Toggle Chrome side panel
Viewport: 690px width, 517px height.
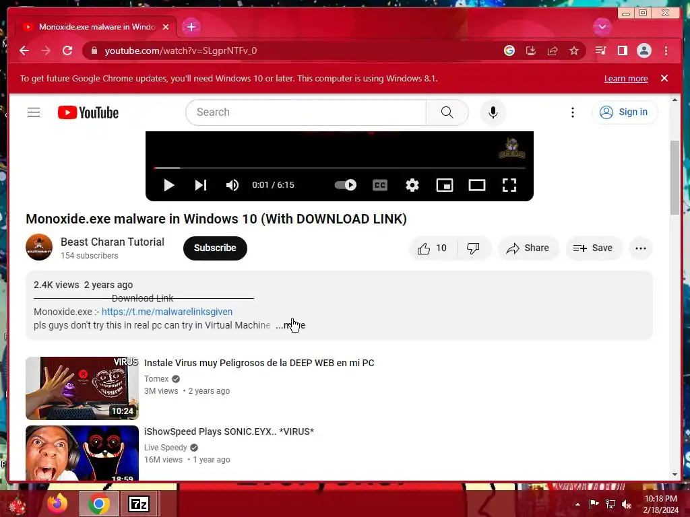pyautogui.click(x=622, y=51)
